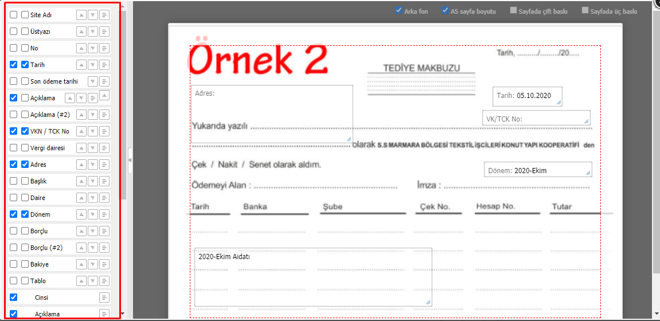Click the up arrow for Daire
Viewport: 660px width, 321px height.
[81, 198]
